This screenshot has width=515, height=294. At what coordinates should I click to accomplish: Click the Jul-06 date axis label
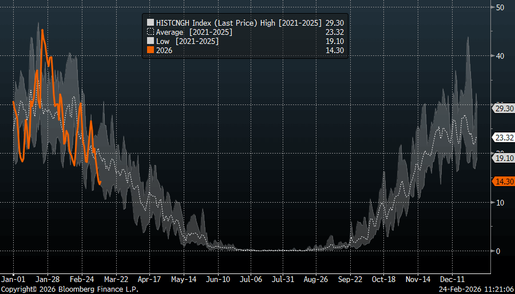click(251, 280)
